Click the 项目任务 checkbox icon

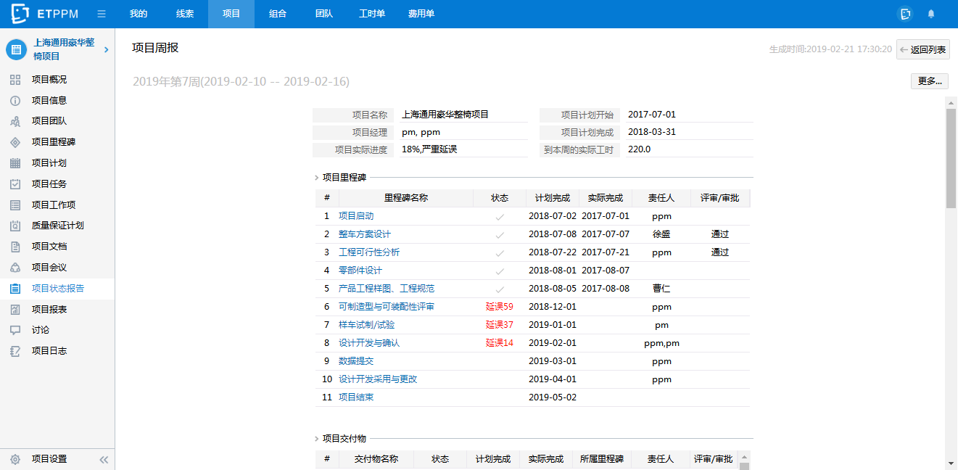pos(15,184)
